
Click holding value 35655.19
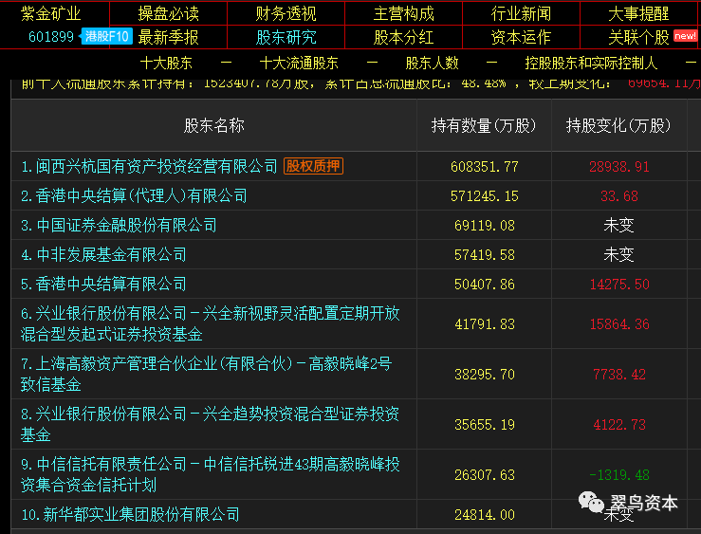[484, 425]
